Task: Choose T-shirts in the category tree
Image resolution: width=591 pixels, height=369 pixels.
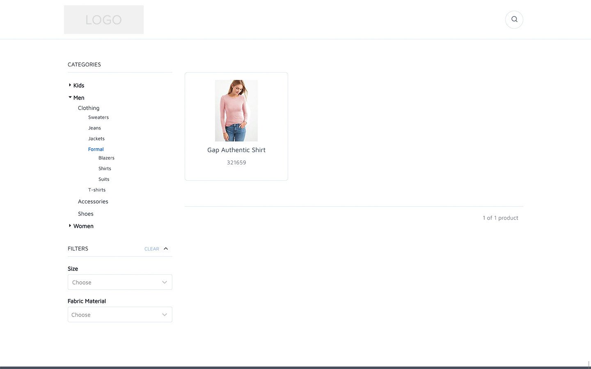Action: (x=97, y=190)
